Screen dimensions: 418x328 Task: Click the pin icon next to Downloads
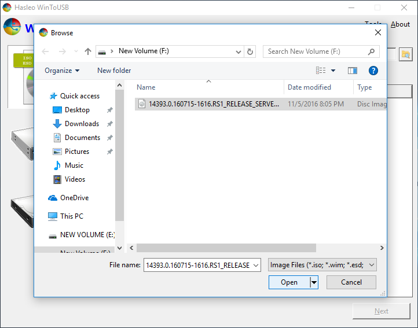110,124
